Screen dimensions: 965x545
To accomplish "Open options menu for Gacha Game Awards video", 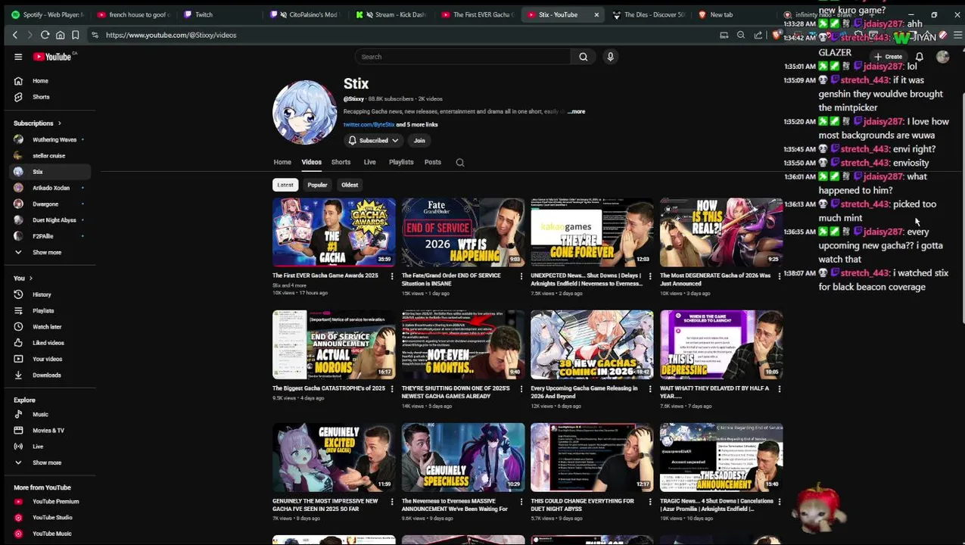I will [391, 276].
